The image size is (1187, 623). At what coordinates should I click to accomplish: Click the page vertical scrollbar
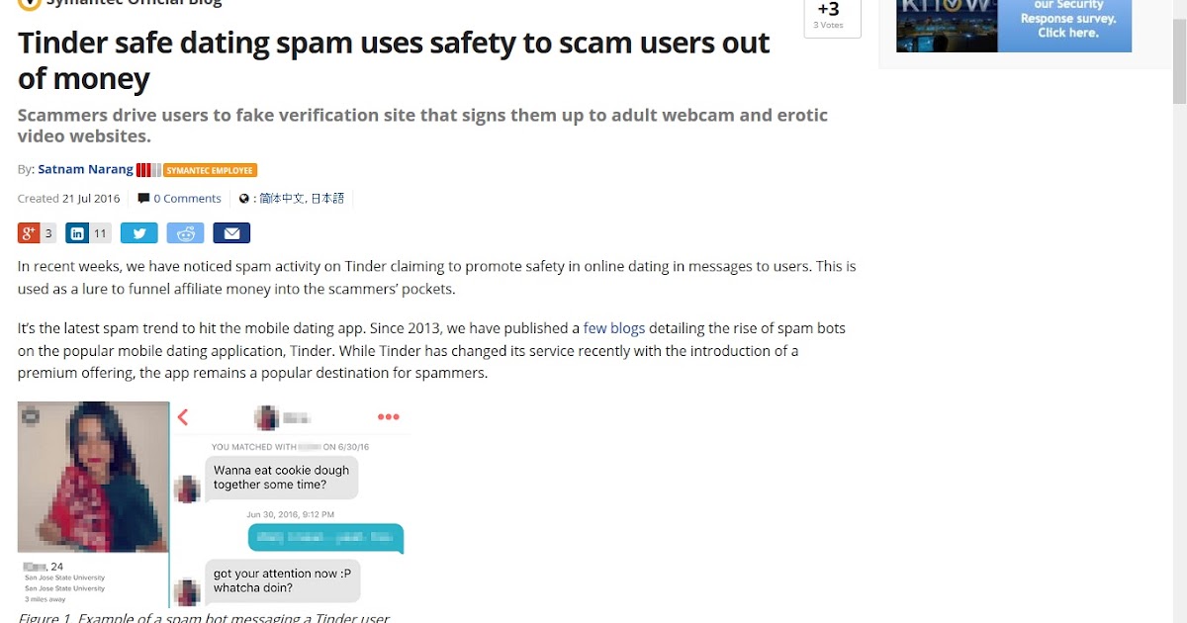coord(1179,311)
